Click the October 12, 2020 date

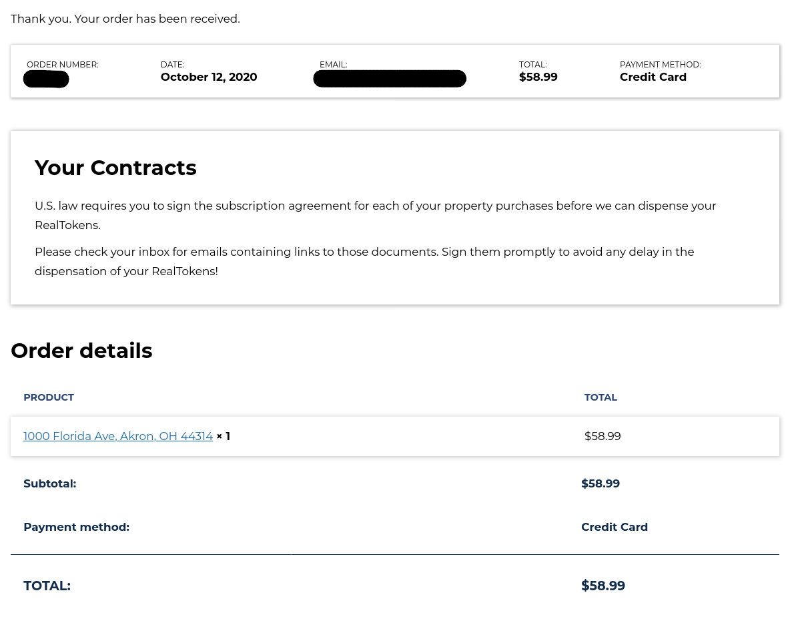[x=209, y=77]
